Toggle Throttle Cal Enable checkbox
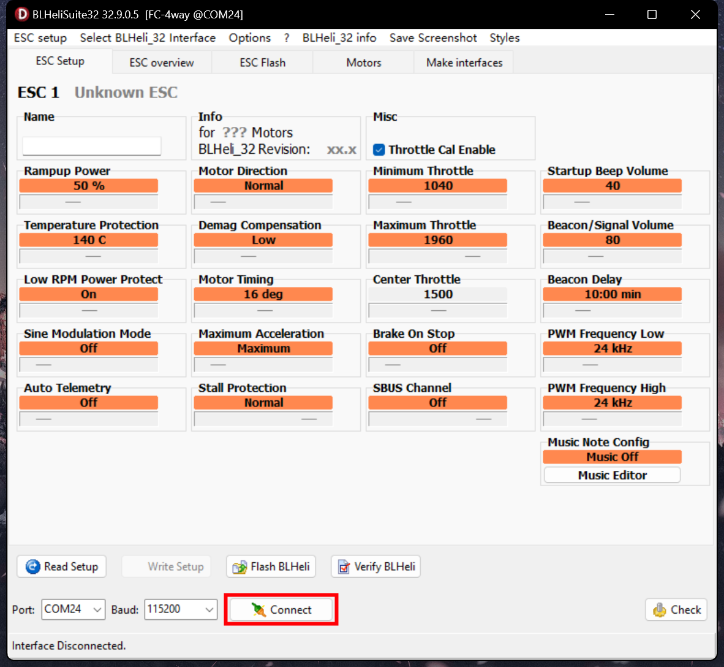Image resolution: width=724 pixels, height=667 pixels. coord(379,150)
